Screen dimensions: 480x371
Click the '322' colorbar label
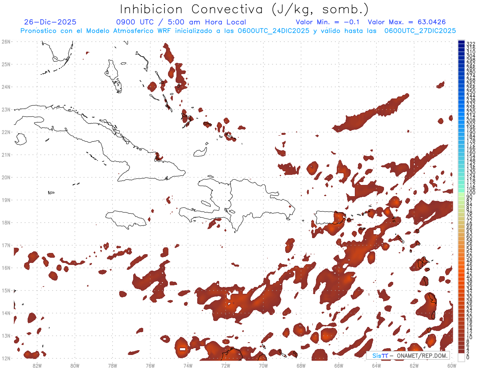[x=471, y=43]
